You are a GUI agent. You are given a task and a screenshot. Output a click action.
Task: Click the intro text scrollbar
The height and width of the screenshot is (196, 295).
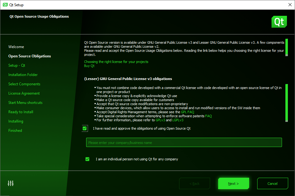click(287, 47)
